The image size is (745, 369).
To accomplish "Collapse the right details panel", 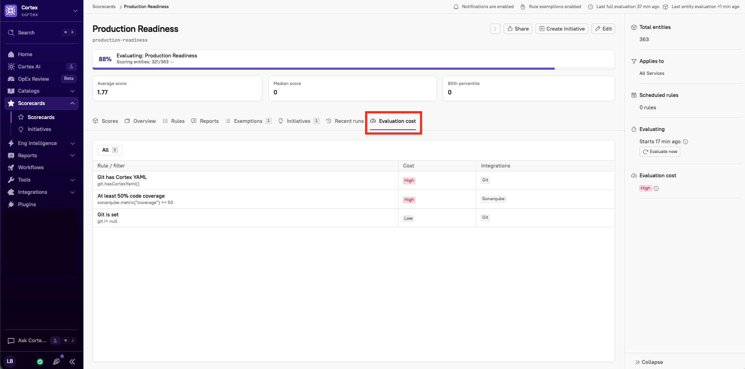I will (x=649, y=362).
